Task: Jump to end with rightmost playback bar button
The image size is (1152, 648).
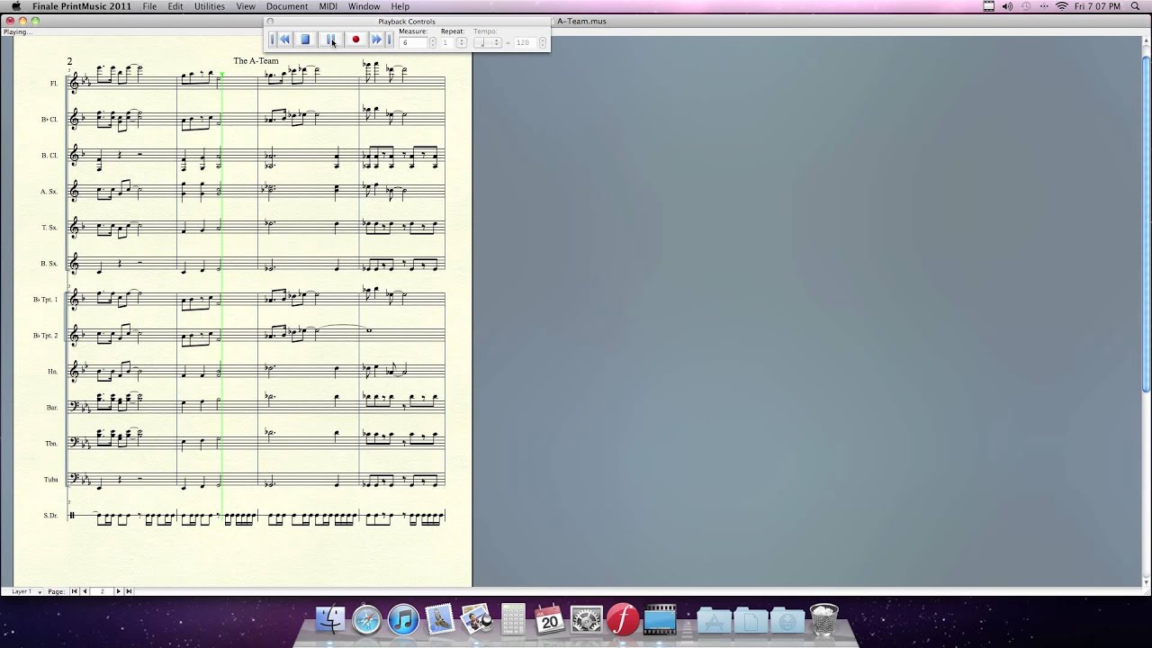Action: pyautogui.click(x=389, y=40)
